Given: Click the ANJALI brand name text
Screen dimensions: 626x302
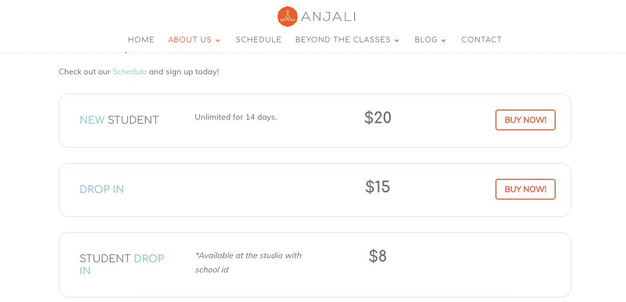Looking at the screenshot, I should (x=329, y=17).
